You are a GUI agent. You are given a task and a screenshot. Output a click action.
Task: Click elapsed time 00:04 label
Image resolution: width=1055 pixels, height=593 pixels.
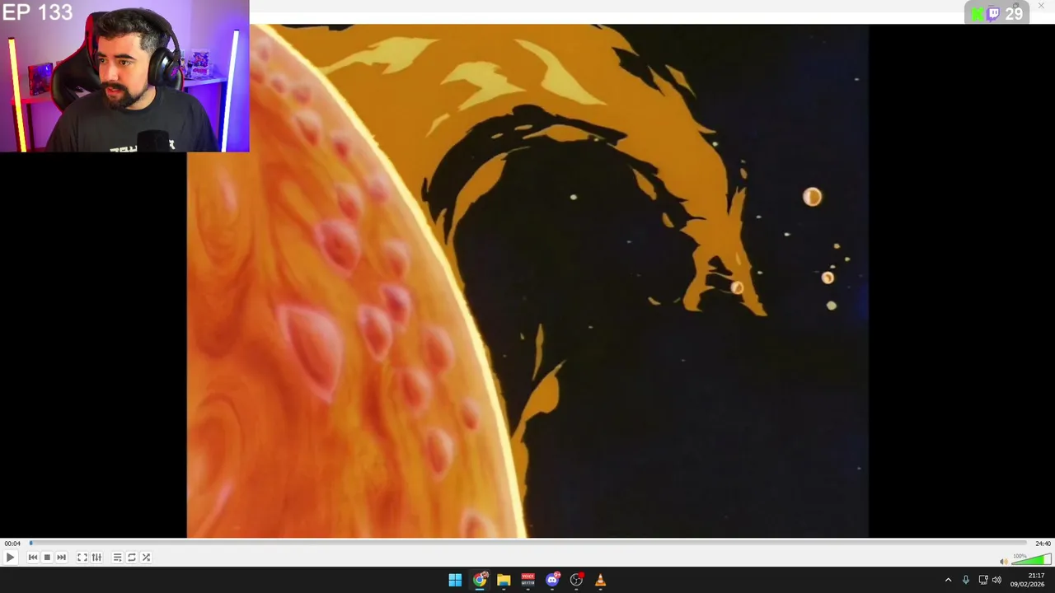[12, 544]
